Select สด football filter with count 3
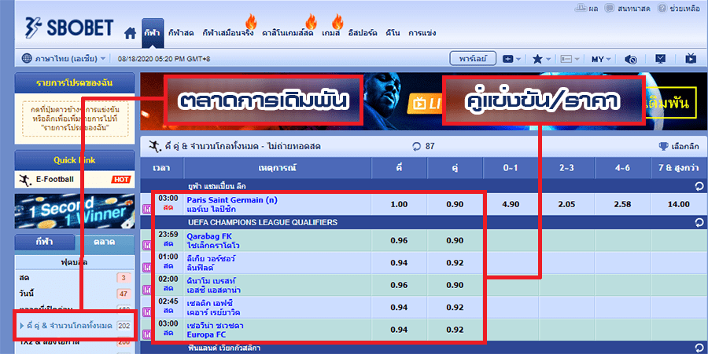Image resolution: width=708 pixels, height=354 pixels. click(x=75, y=278)
